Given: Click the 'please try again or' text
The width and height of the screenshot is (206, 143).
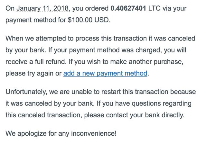Looking at the screenshot, I should click(x=33, y=73).
